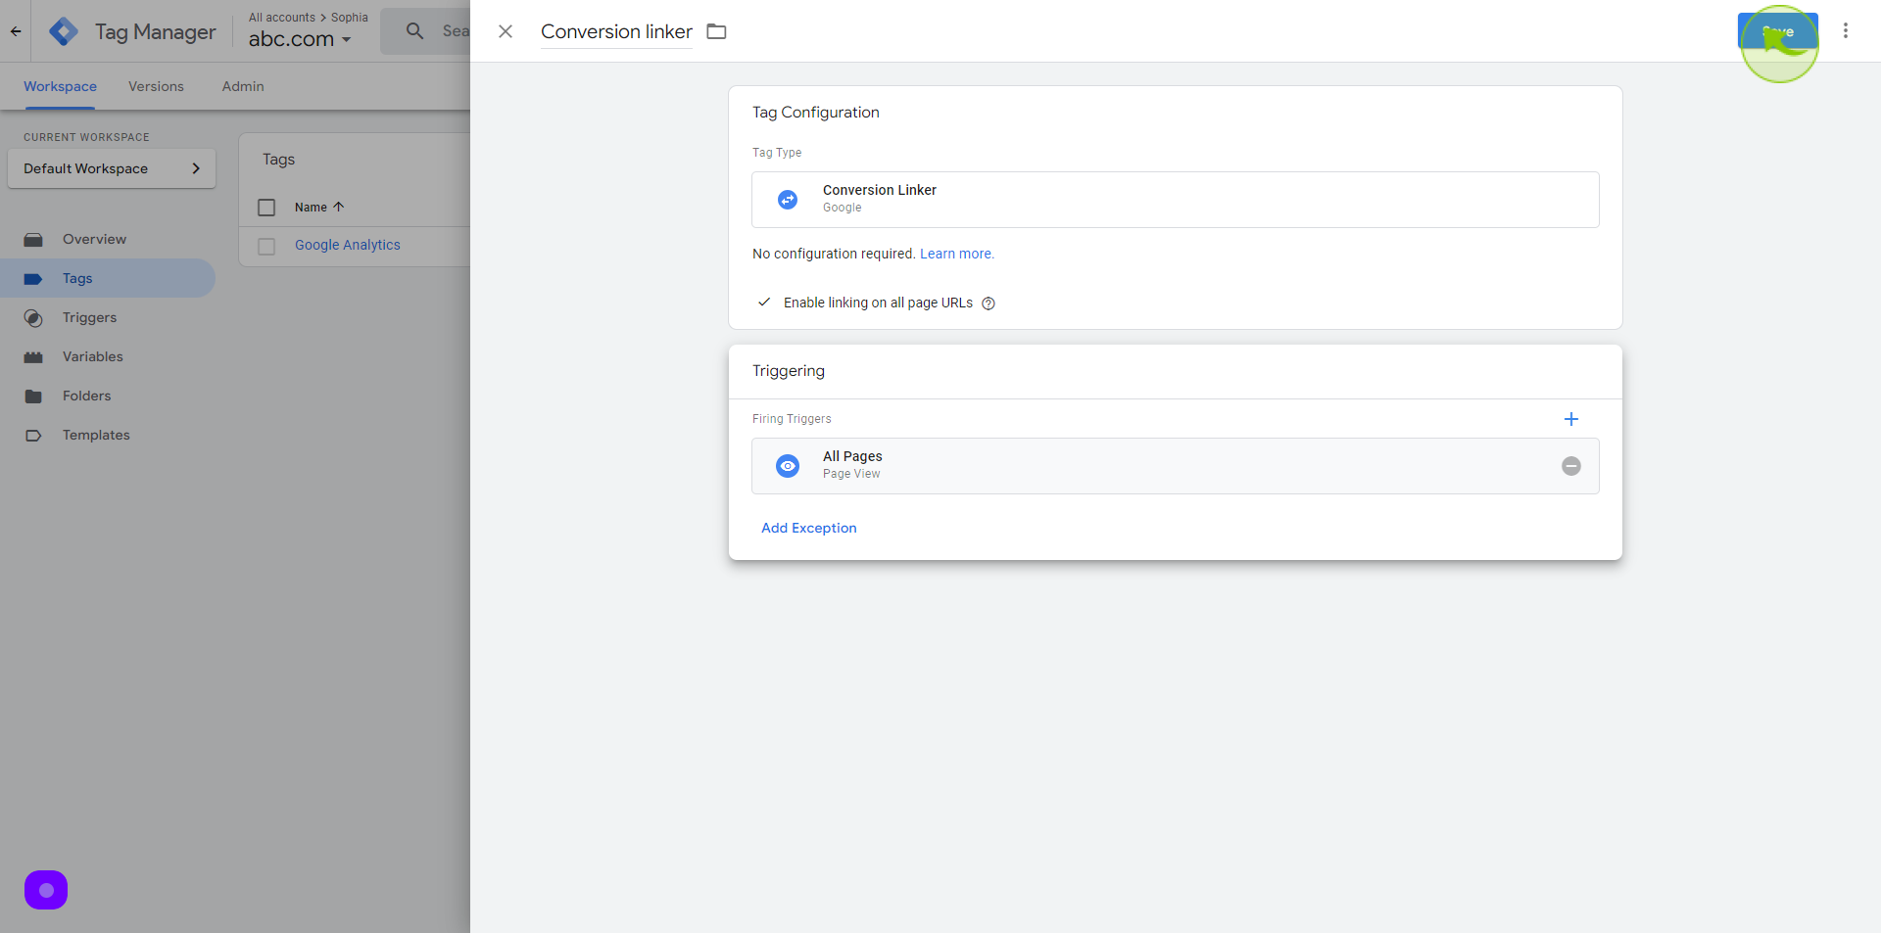Click the All Pages trigger row
Screen dimensions: 1881x933
click(x=1176, y=466)
